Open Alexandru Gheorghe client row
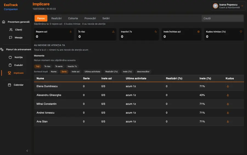The height and width of the screenshot is (155, 247). point(139,95)
